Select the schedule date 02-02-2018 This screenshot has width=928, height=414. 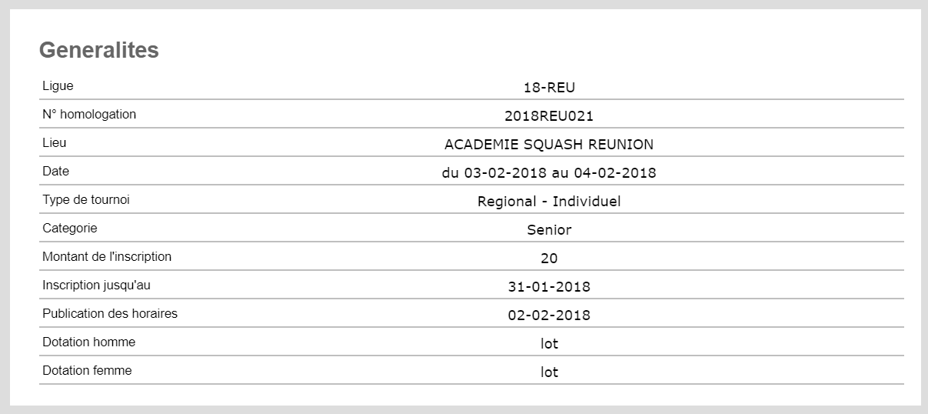pos(549,316)
